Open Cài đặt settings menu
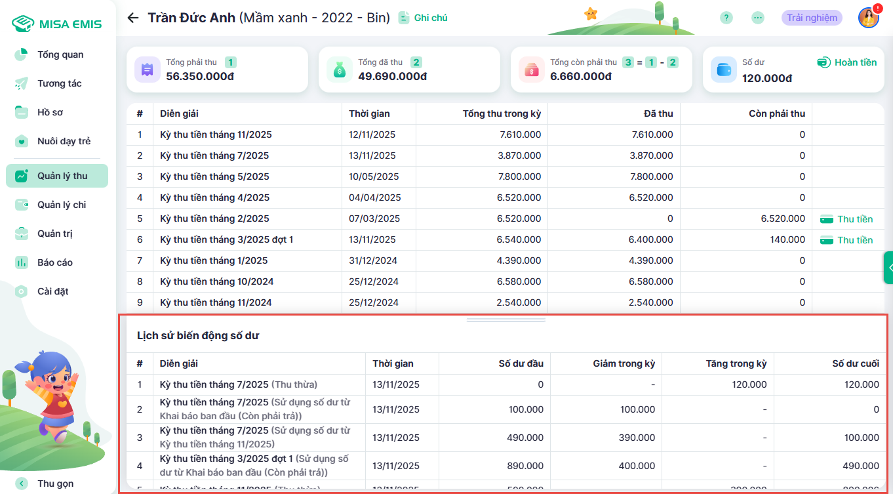 tap(53, 291)
